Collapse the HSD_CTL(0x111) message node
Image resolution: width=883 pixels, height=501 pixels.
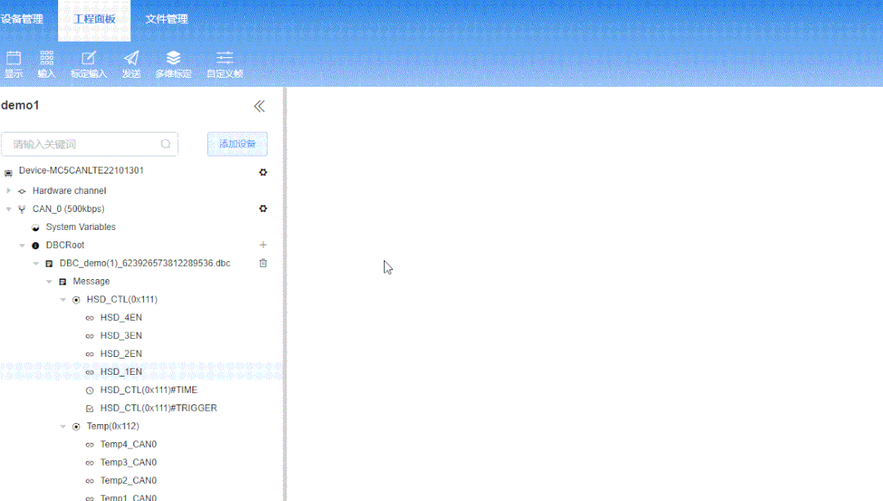coord(62,300)
